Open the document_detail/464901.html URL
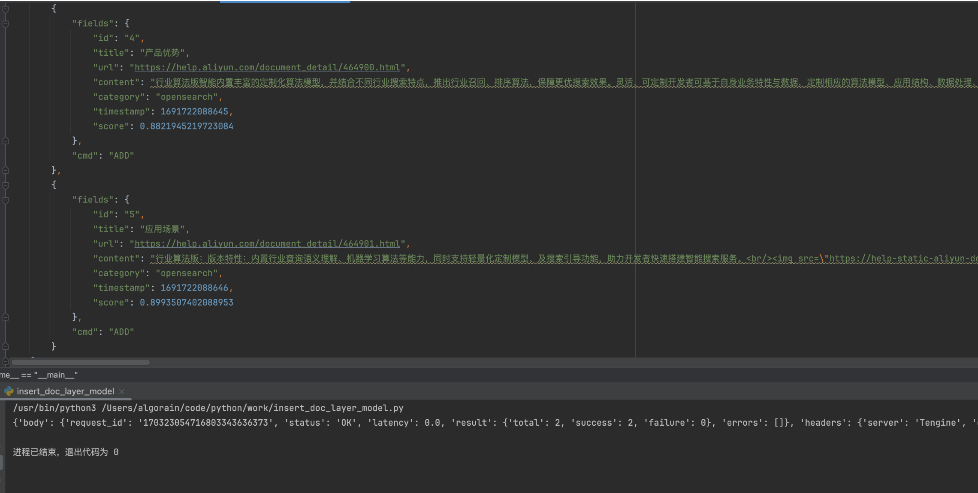The width and height of the screenshot is (978, 493). (267, 243)
